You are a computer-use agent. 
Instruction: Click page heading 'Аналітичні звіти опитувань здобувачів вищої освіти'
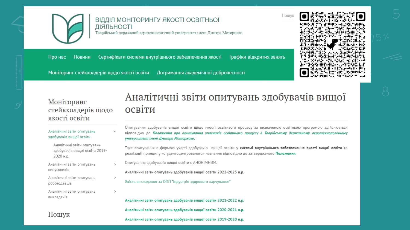[235, 103]
